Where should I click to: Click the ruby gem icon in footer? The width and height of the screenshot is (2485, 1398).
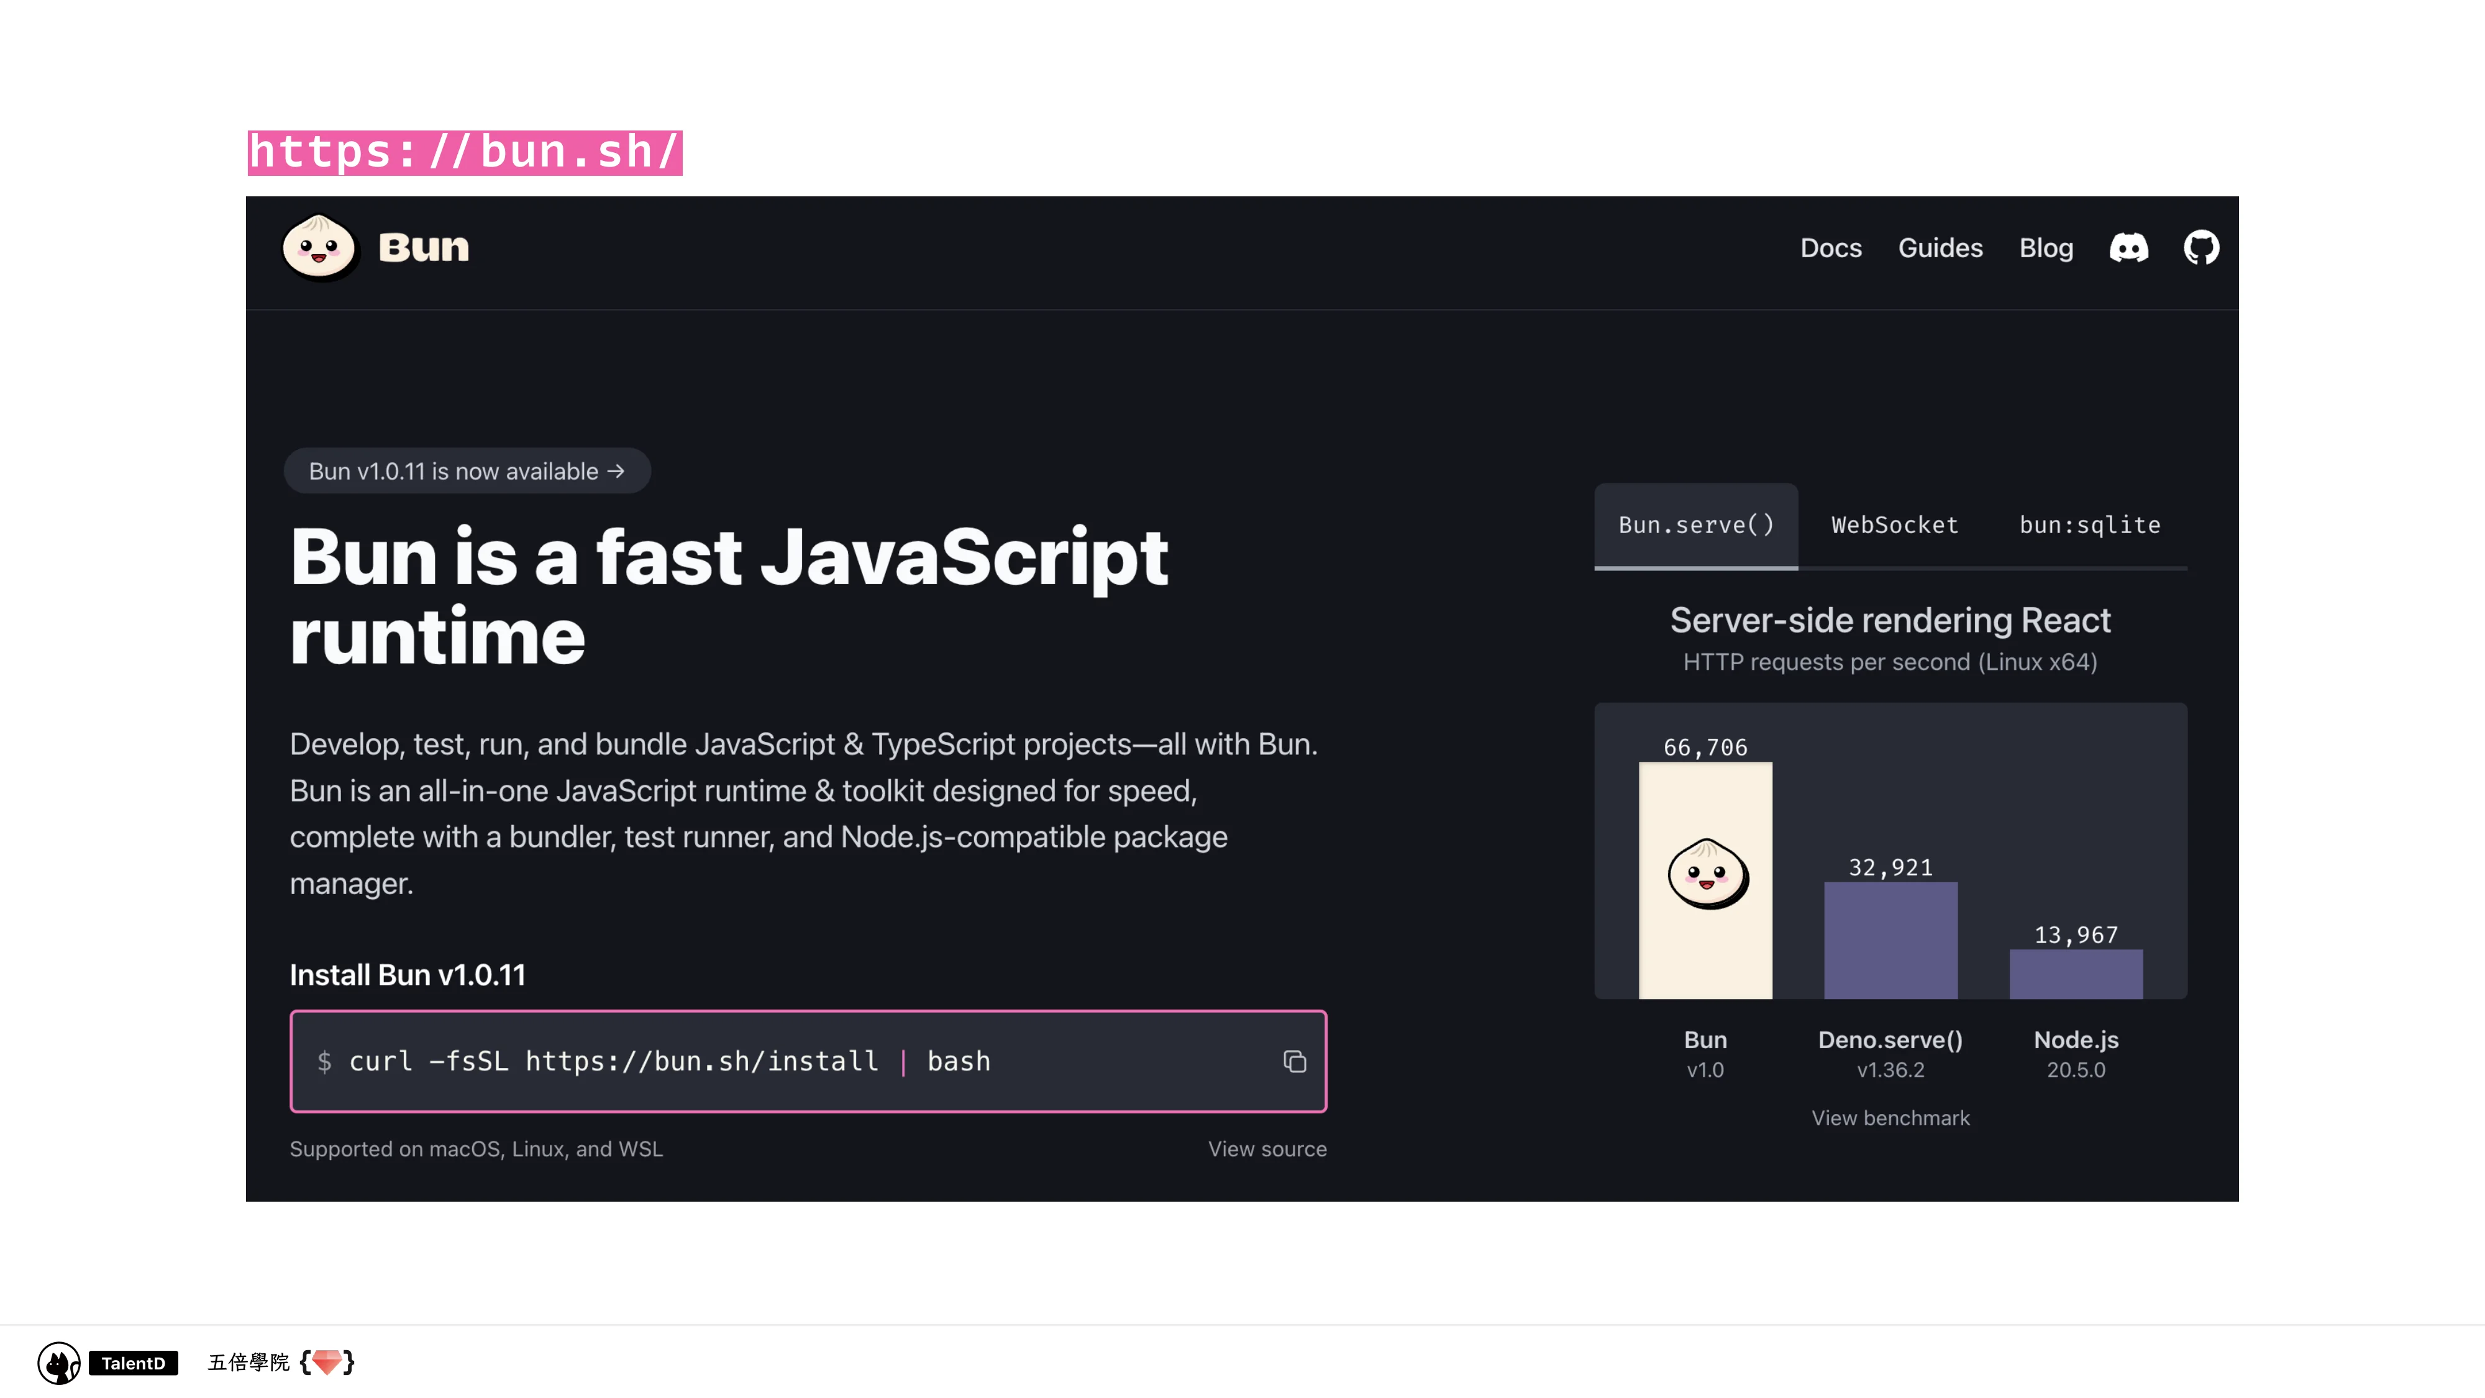327,1363
